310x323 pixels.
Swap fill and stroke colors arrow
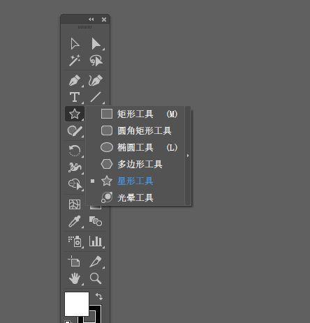click(x=99, y=296)
